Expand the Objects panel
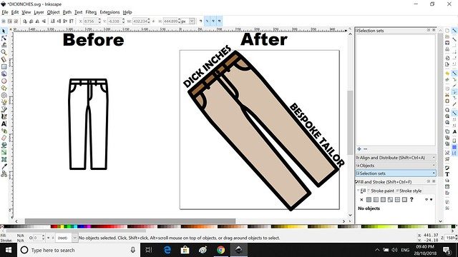 pyautogui.click(x=396, y=166)
